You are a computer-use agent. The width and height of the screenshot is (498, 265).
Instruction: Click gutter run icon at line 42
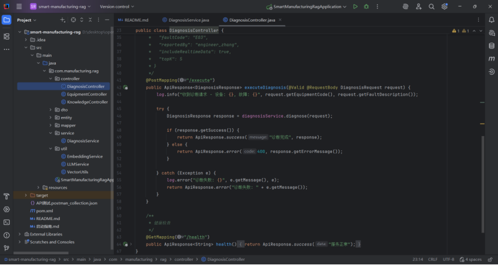[x=125, y=88]
